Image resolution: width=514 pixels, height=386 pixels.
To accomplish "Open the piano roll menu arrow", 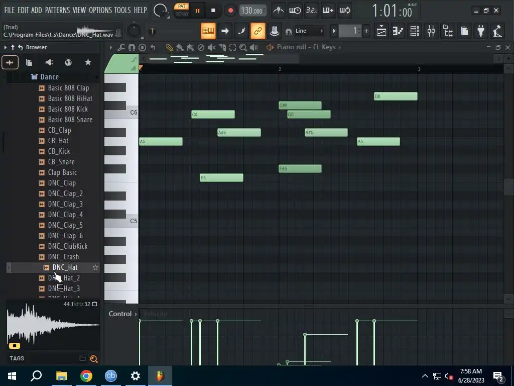I will coord(111,48).
